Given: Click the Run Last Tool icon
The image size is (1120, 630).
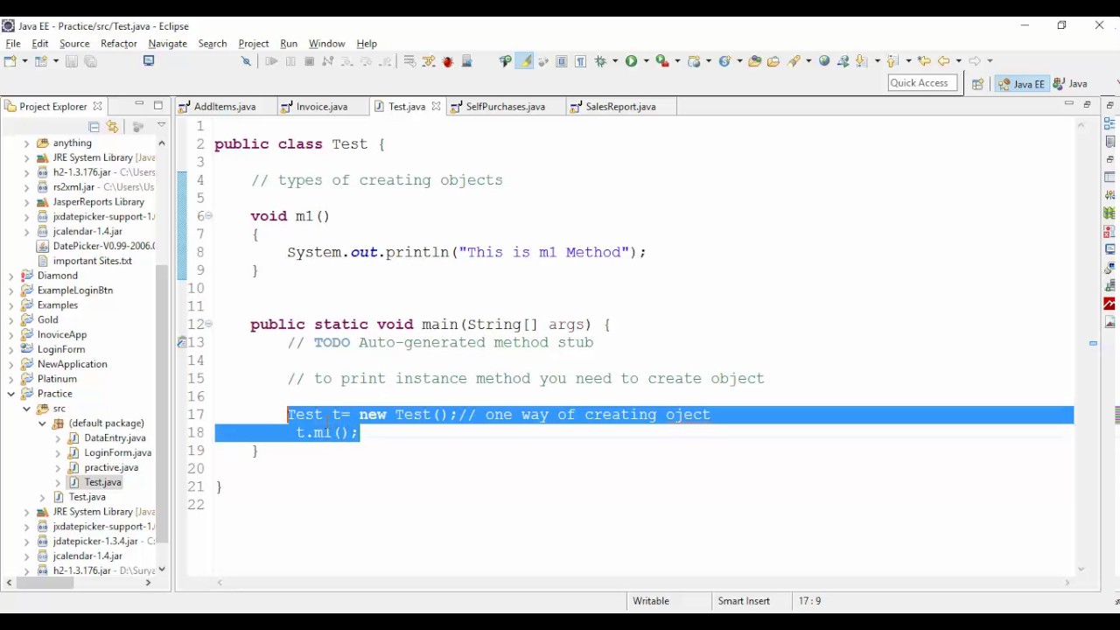Looking at the screenshot, I should pyautogui.click(x=662, y=61).
